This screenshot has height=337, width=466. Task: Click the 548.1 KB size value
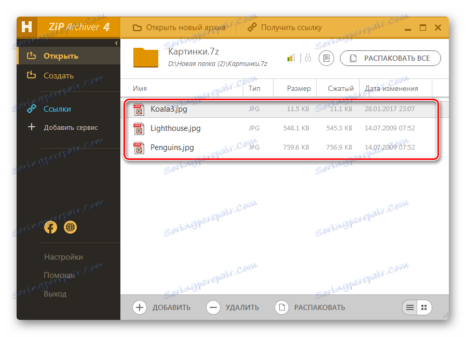coord(296,128)
